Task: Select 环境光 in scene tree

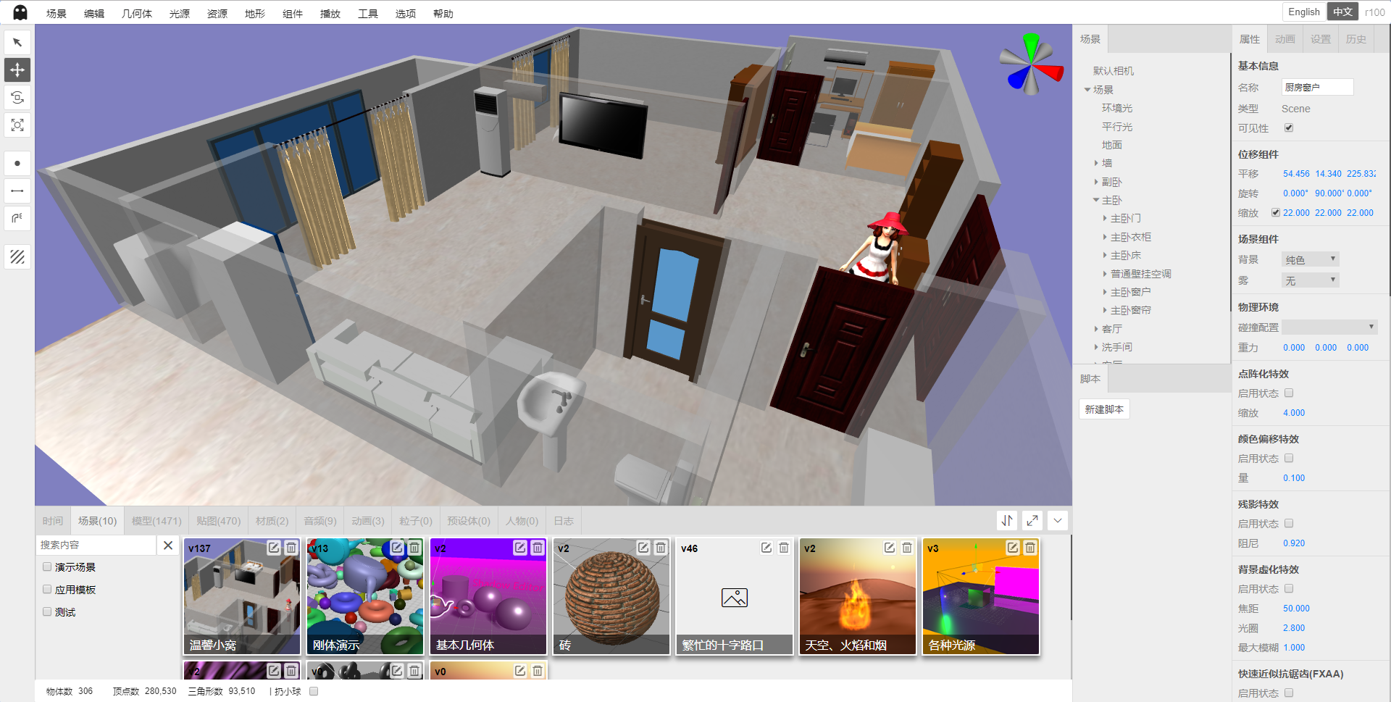Action: (x=1117, y=108)
